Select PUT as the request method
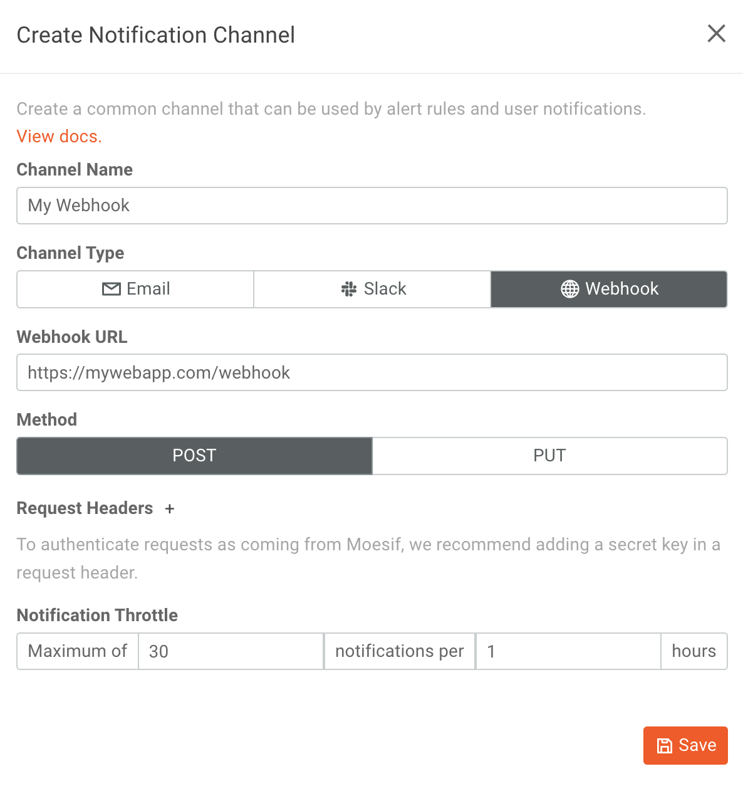This screenshot has height=786, width=743. click(549, 456)
